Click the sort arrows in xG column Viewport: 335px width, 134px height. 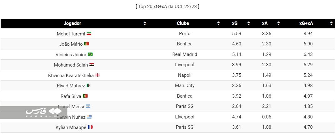pyautogui.click(x=248, y=23)
